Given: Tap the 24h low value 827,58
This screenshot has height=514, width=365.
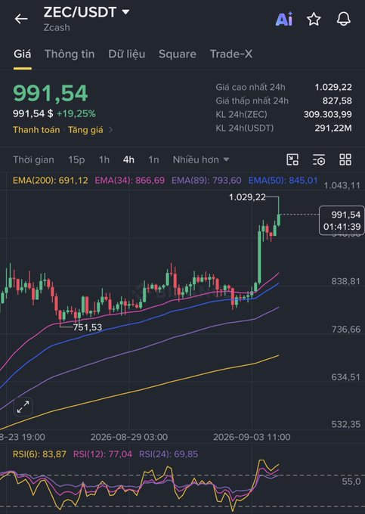Looking at the screenshot, I should coord(337,101).
